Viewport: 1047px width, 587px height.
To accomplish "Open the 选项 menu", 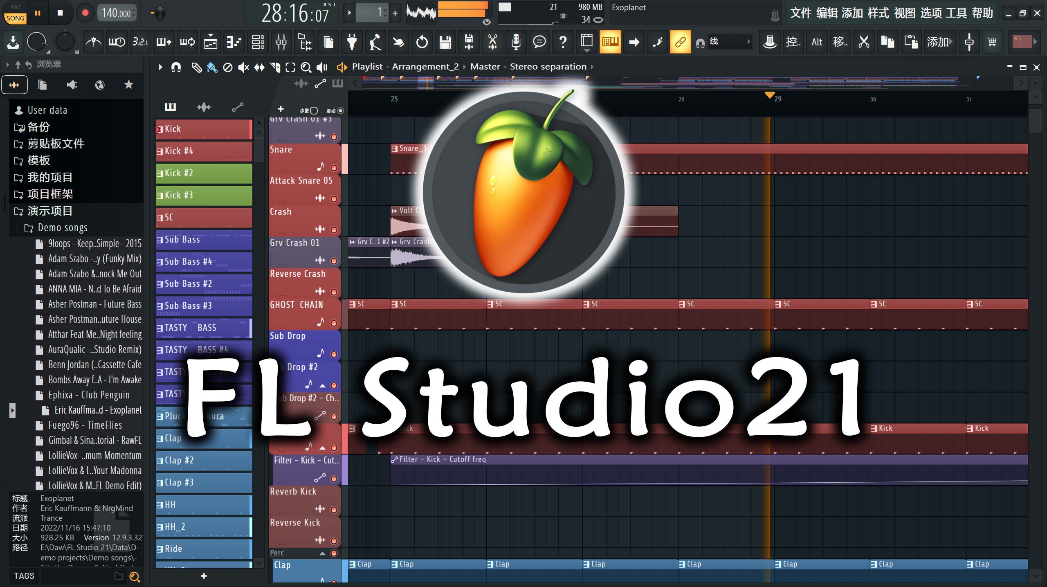I will (931, 13).
